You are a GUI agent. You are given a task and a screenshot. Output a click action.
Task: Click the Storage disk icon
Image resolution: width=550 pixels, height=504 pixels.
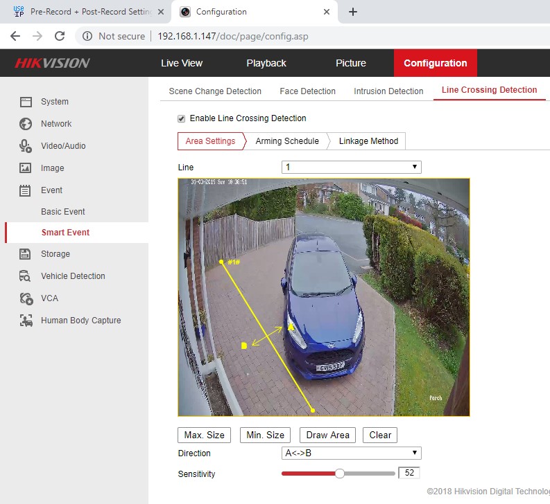pyautogui.click(x=26, y=254)
